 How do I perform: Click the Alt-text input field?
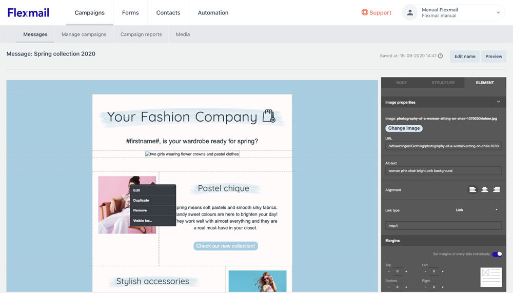(443, 171)
